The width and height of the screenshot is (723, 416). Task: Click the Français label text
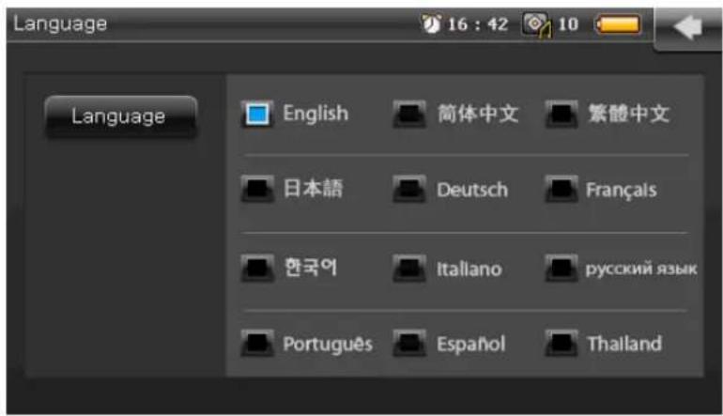point(621,191)
